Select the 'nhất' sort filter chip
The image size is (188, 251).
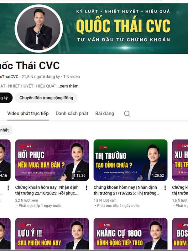coord(5,130)
